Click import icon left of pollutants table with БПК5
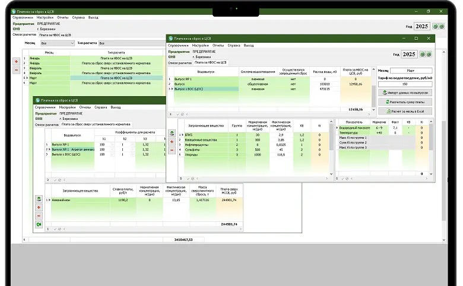This screenshot has height=286, width=463. pos(172,133)
